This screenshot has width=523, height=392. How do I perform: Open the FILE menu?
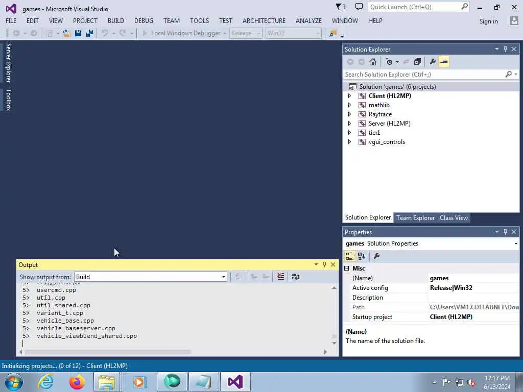pos(11,20)
